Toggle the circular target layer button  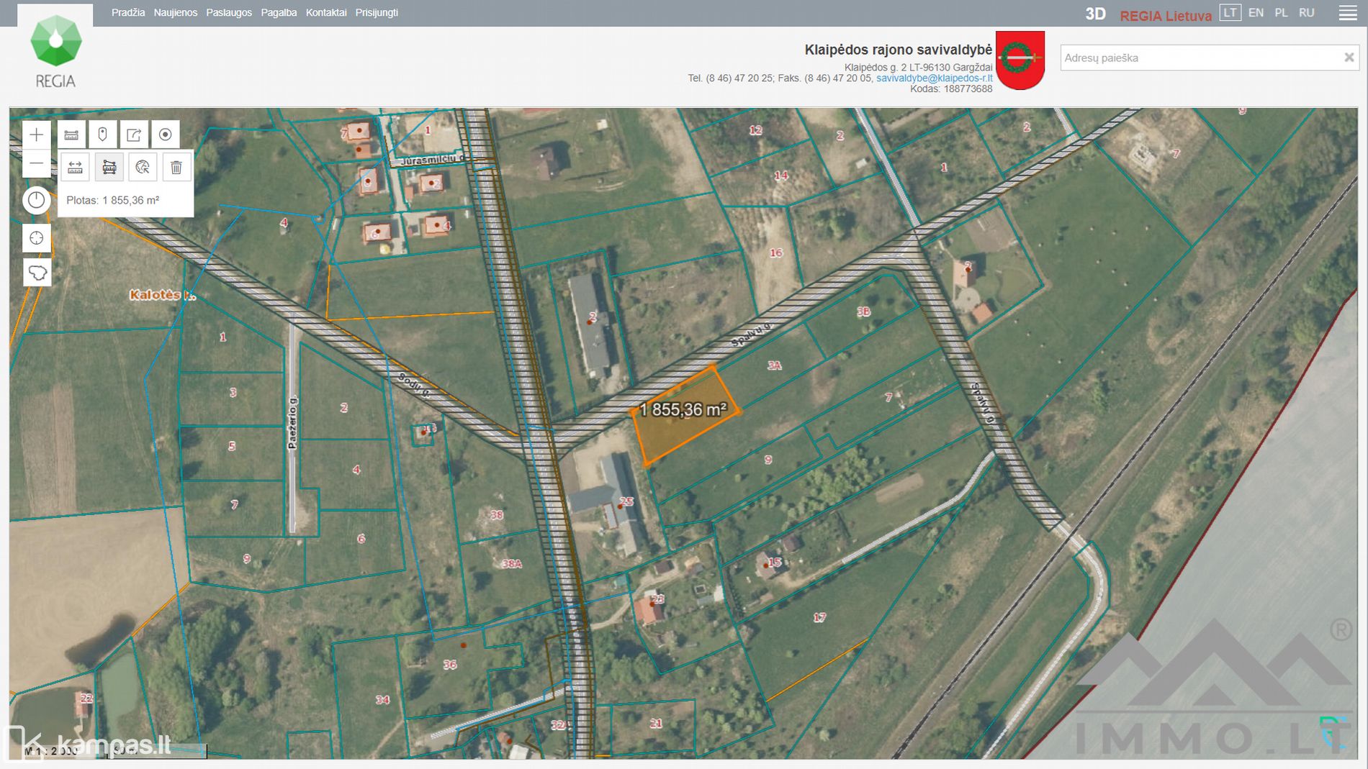pos(166,135)
